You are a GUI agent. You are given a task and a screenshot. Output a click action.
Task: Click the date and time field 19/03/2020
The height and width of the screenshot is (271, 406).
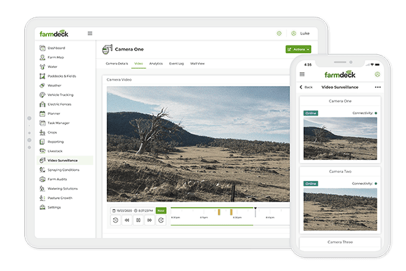132,210
